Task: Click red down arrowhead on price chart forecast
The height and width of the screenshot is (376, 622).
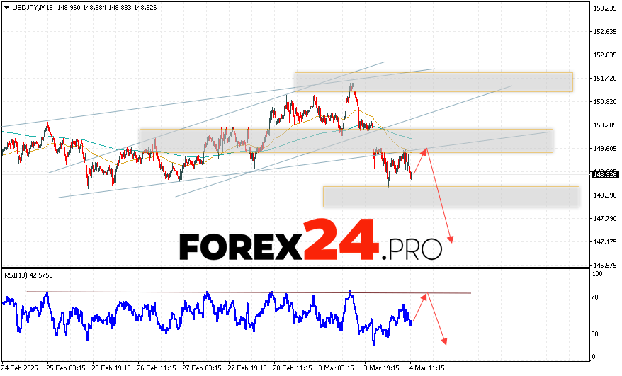Action: (449, 239)
